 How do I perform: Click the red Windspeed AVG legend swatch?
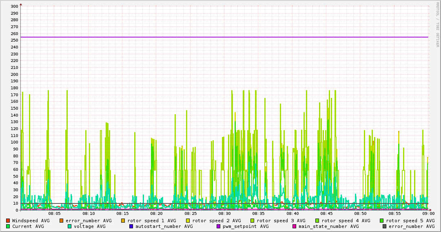click(x=8, y=221)
